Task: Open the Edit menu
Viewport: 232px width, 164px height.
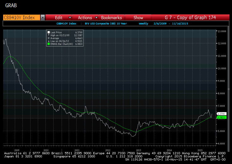Action: coord(59,18)
